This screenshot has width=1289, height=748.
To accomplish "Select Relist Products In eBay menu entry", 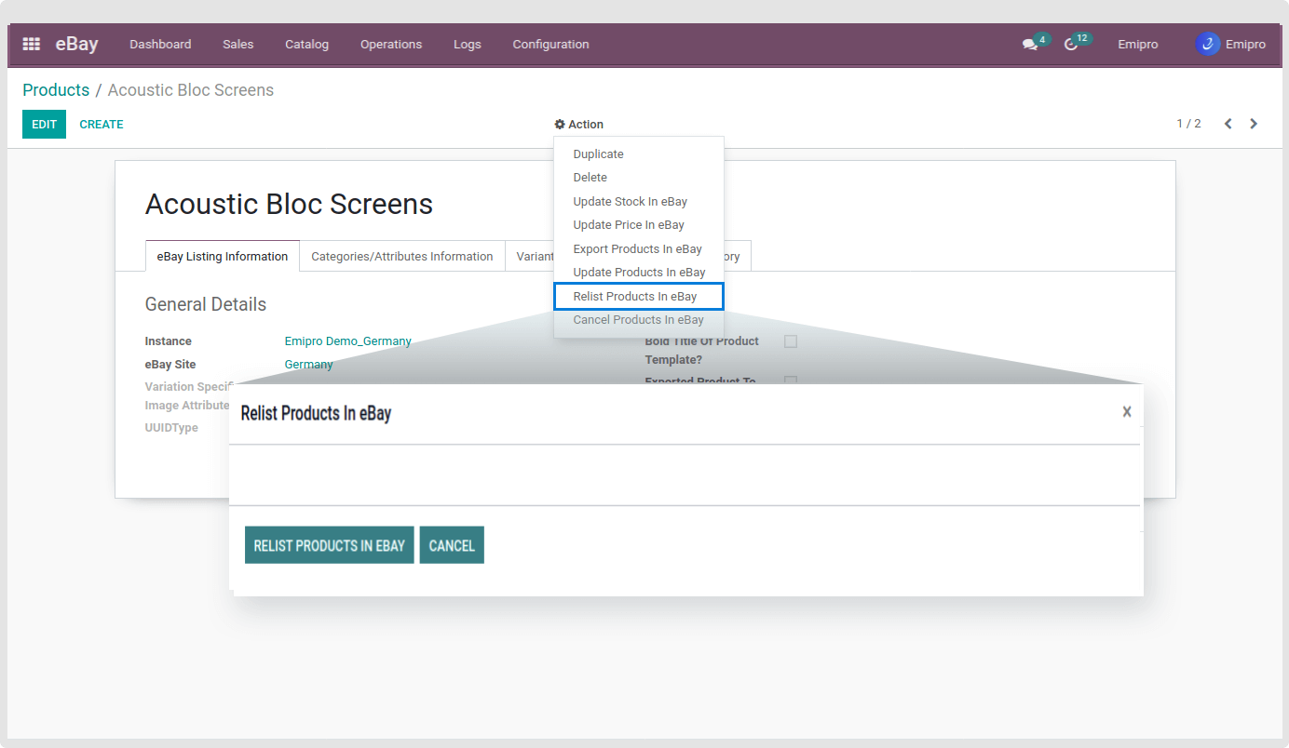I will (x=635, y=296).
